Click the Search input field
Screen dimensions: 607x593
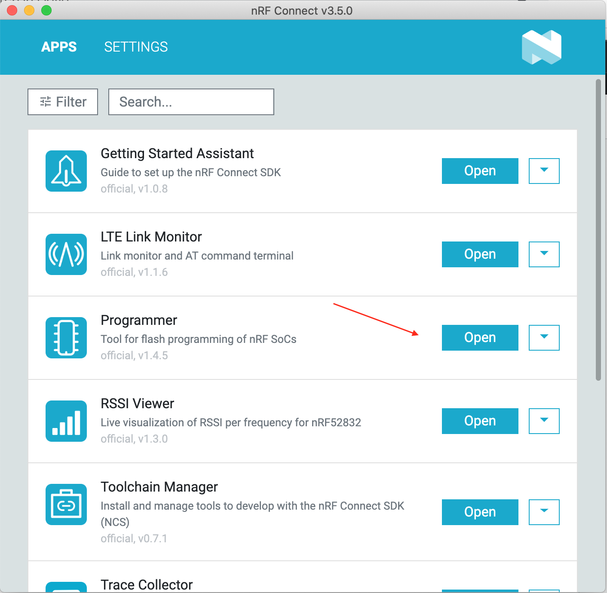pos(191,102)
